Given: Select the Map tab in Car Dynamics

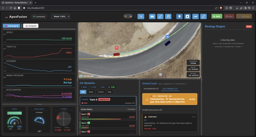Looking at the screenshot, I should [x=110, y=92].
